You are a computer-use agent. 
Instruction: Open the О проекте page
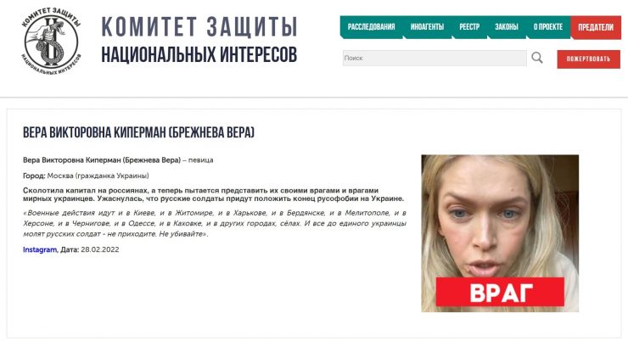[x=548, y=27]
